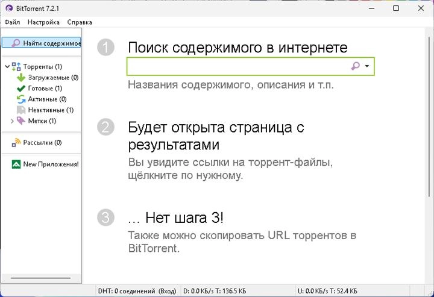This screenshot has height=297, width=434.
Task: Click the green Приложения app icon
Action: click(16, 164)
